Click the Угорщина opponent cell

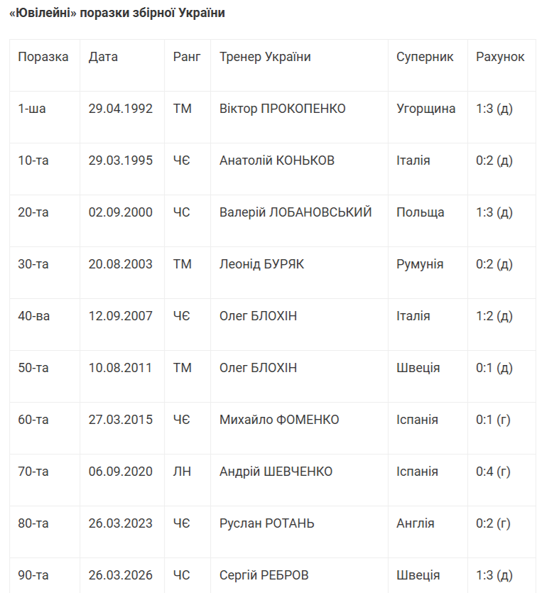point(426,109)
